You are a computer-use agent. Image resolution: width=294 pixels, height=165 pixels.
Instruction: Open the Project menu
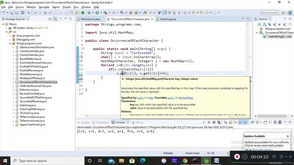pyautogui.click(x=67, y=7)
